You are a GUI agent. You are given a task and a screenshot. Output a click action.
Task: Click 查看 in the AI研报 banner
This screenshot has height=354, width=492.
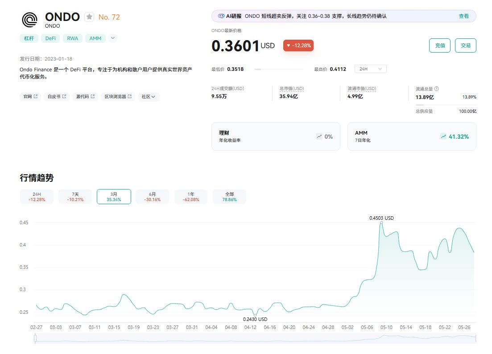[464, 16]
